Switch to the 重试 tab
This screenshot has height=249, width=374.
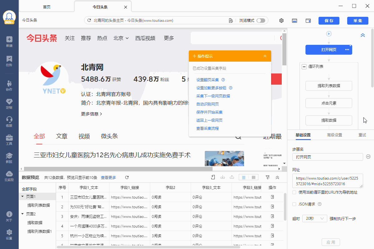coord(362,135)
